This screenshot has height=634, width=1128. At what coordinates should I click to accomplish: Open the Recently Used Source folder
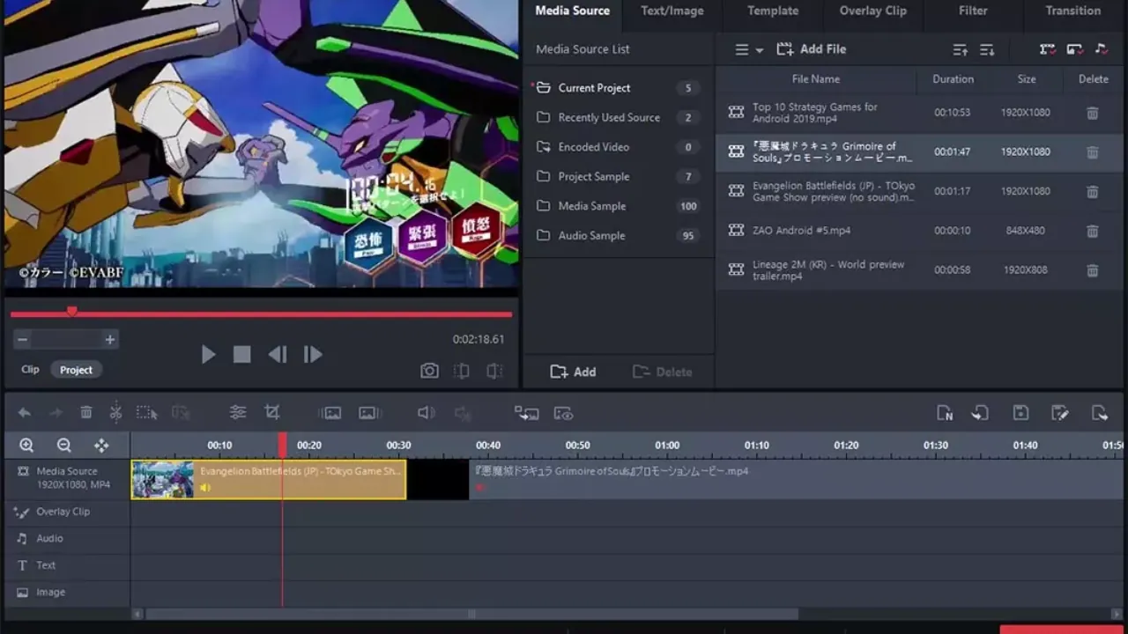pos(619,117)
